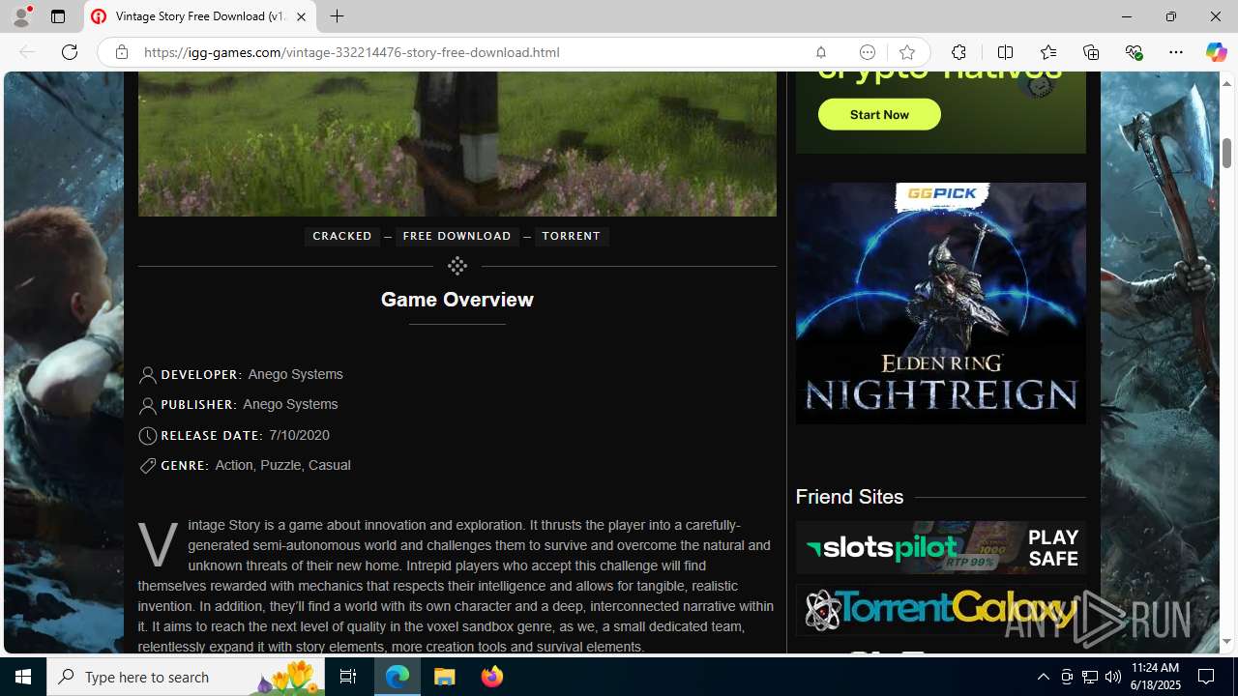Close the Vintage Story tab
Viewport: 1238px width, 696px height.
(x=301, y=16)
